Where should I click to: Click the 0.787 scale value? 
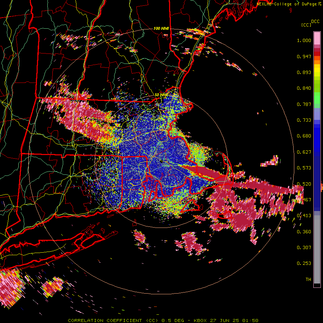[x=304, y=104]
